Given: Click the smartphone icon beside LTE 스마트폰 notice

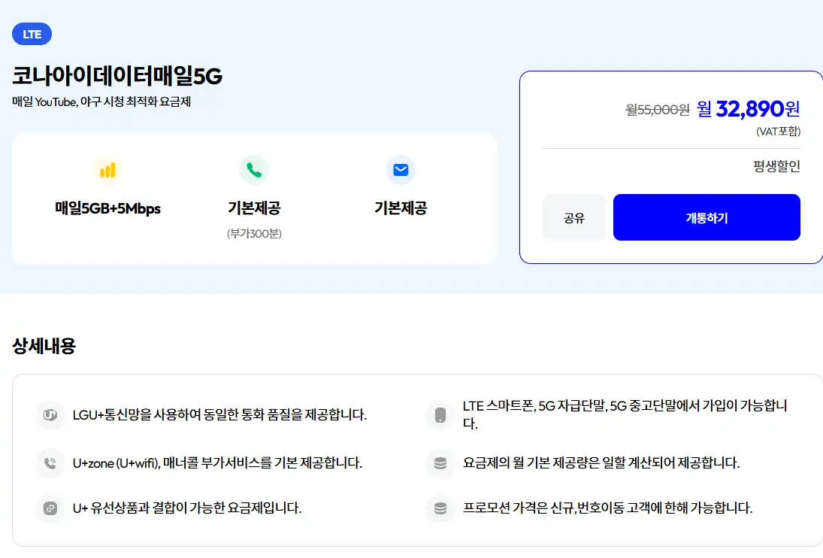Looking at the screenshot, I should tap(440, 414).
